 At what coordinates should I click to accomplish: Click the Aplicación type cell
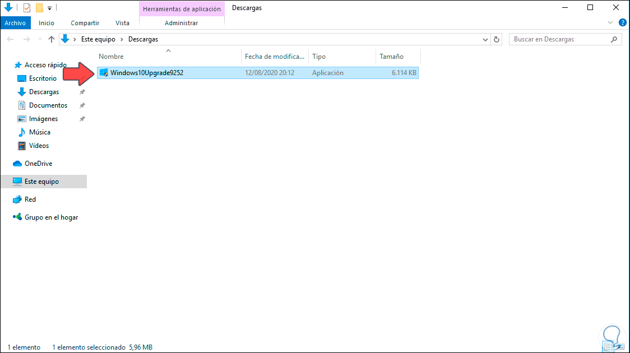(328, 73)
